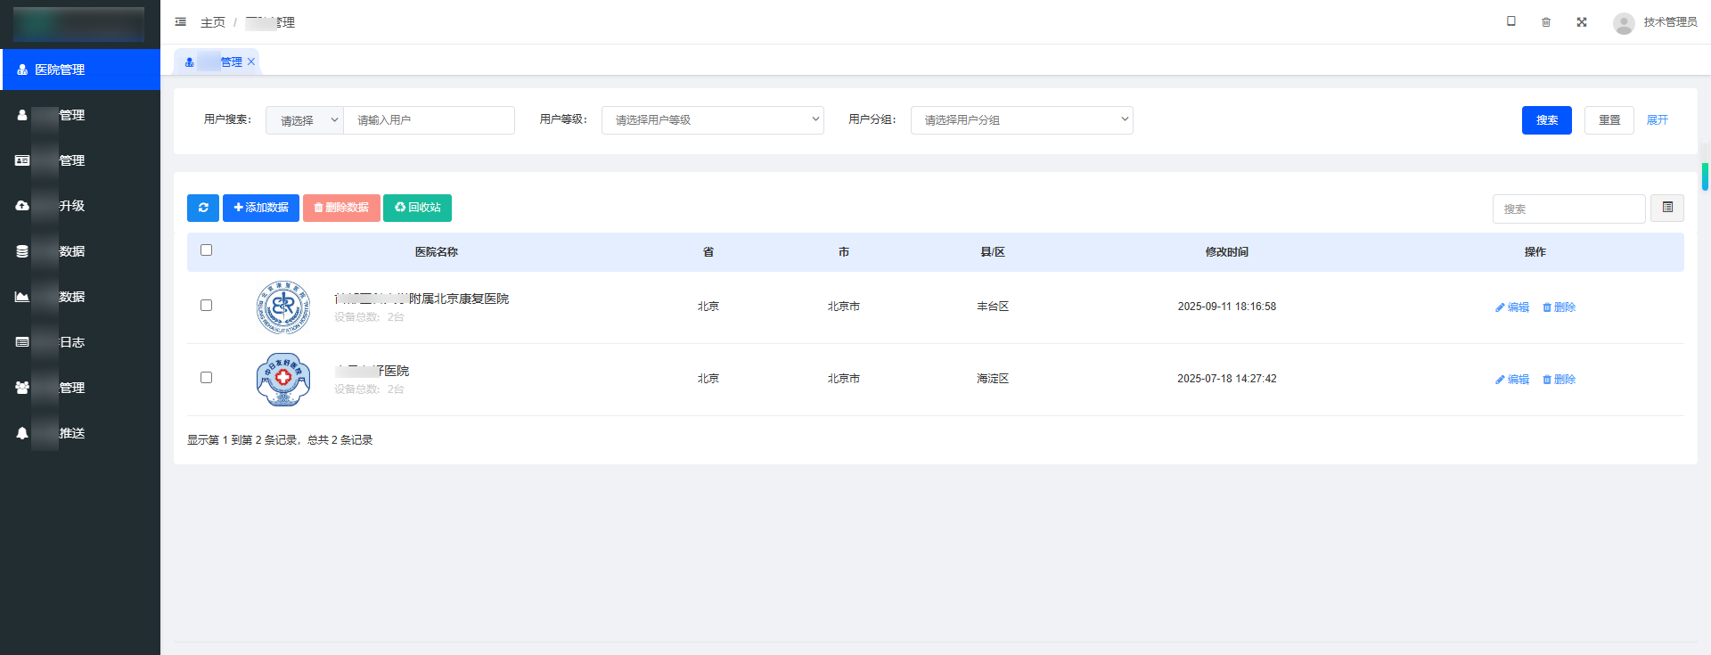Image resolution: width=1711 pixels, height=655 pixels.
Task: Click the 海淀区 hospital logo thumbnail
Action: [x=283, y=380]
